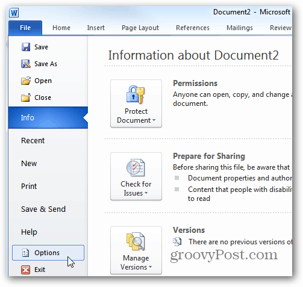Click the 'Information about Document2' title
Screen dimensions: 303x287
click(193, 55)
